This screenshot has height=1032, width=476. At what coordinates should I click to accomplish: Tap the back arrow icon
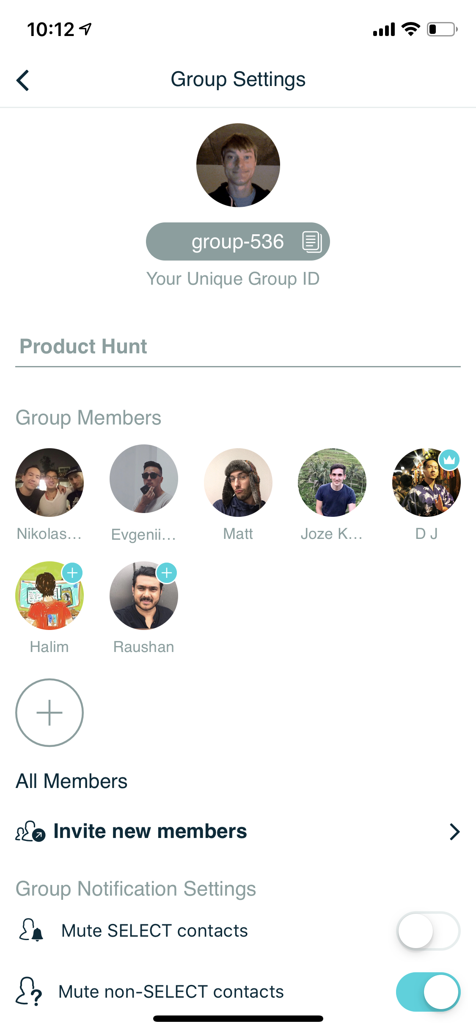click(23, 80)
